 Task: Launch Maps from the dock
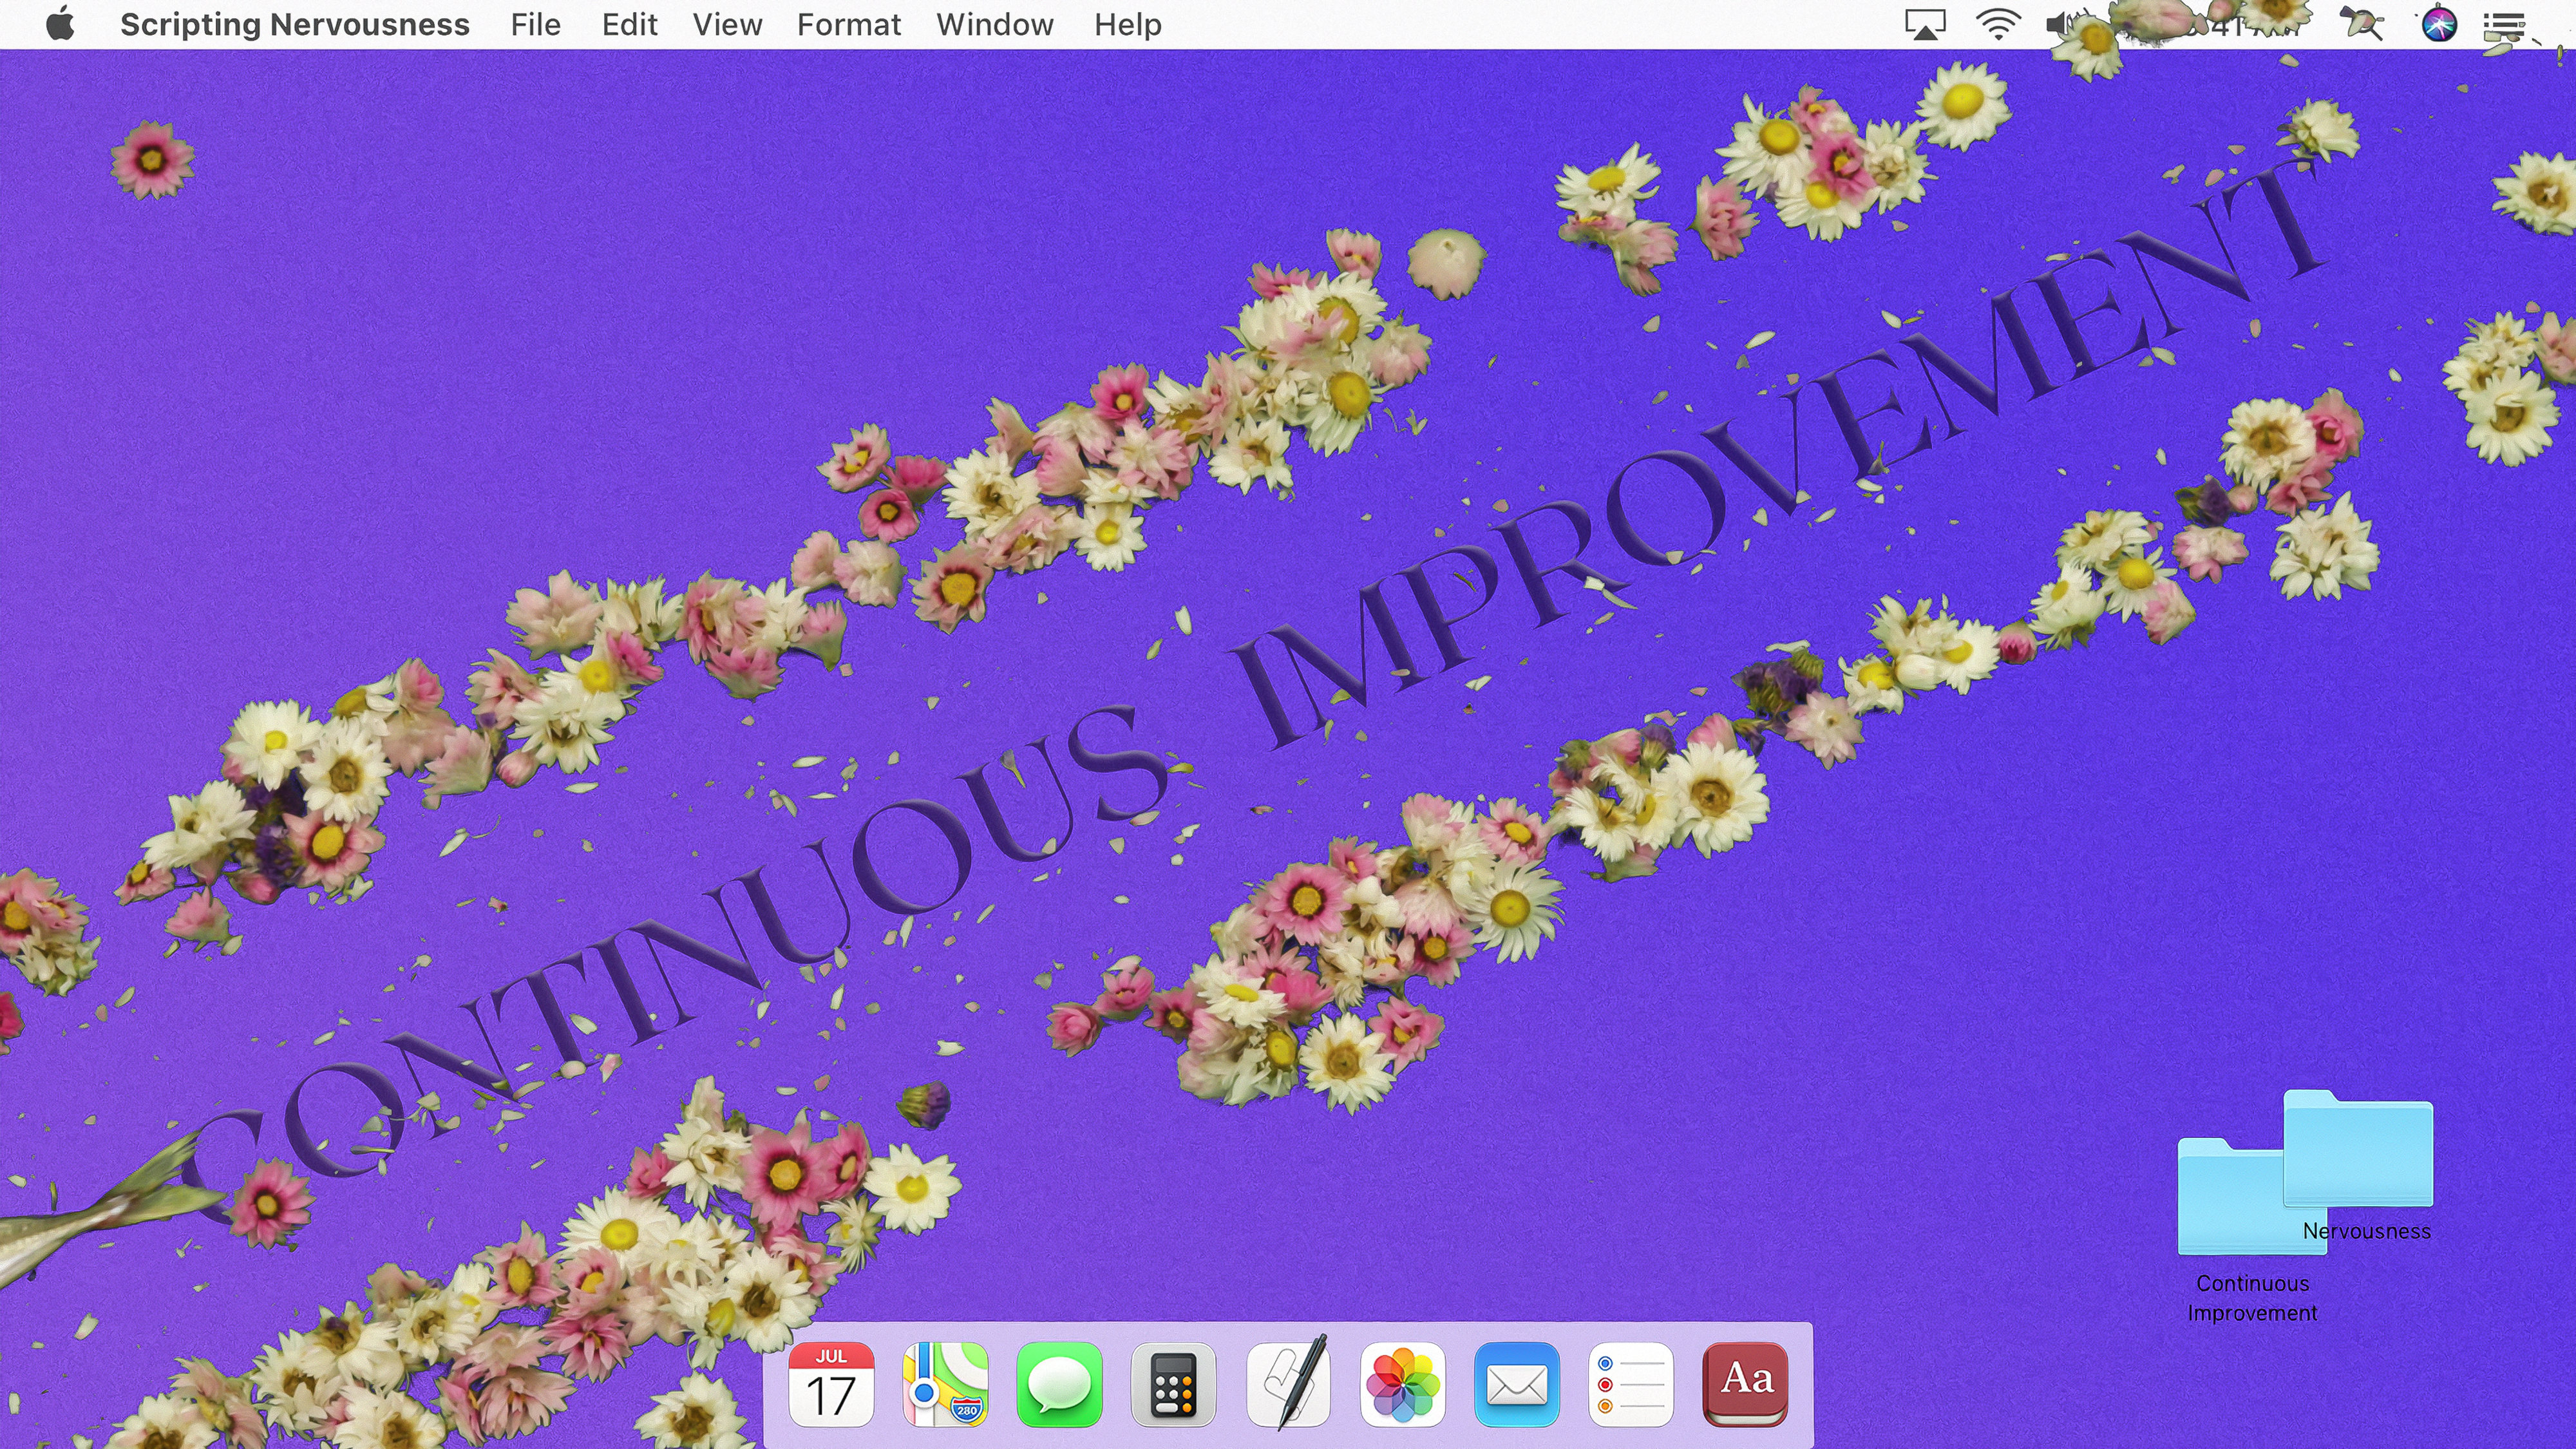click(945, 1384)
